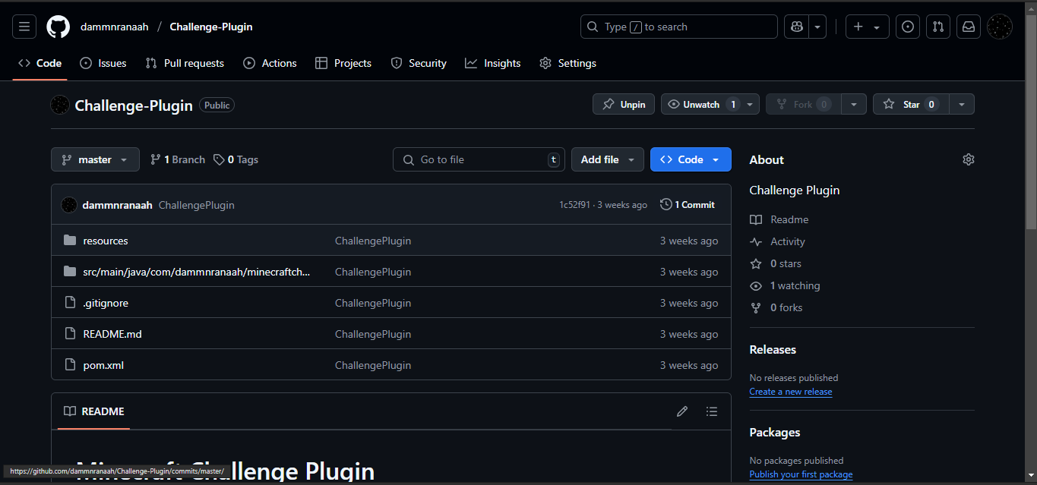Viewport: 1037px width, 485px height.
Task: Open the Unwatch notifications dropdown
Action: pyautogui.click(x=710, y=104)
